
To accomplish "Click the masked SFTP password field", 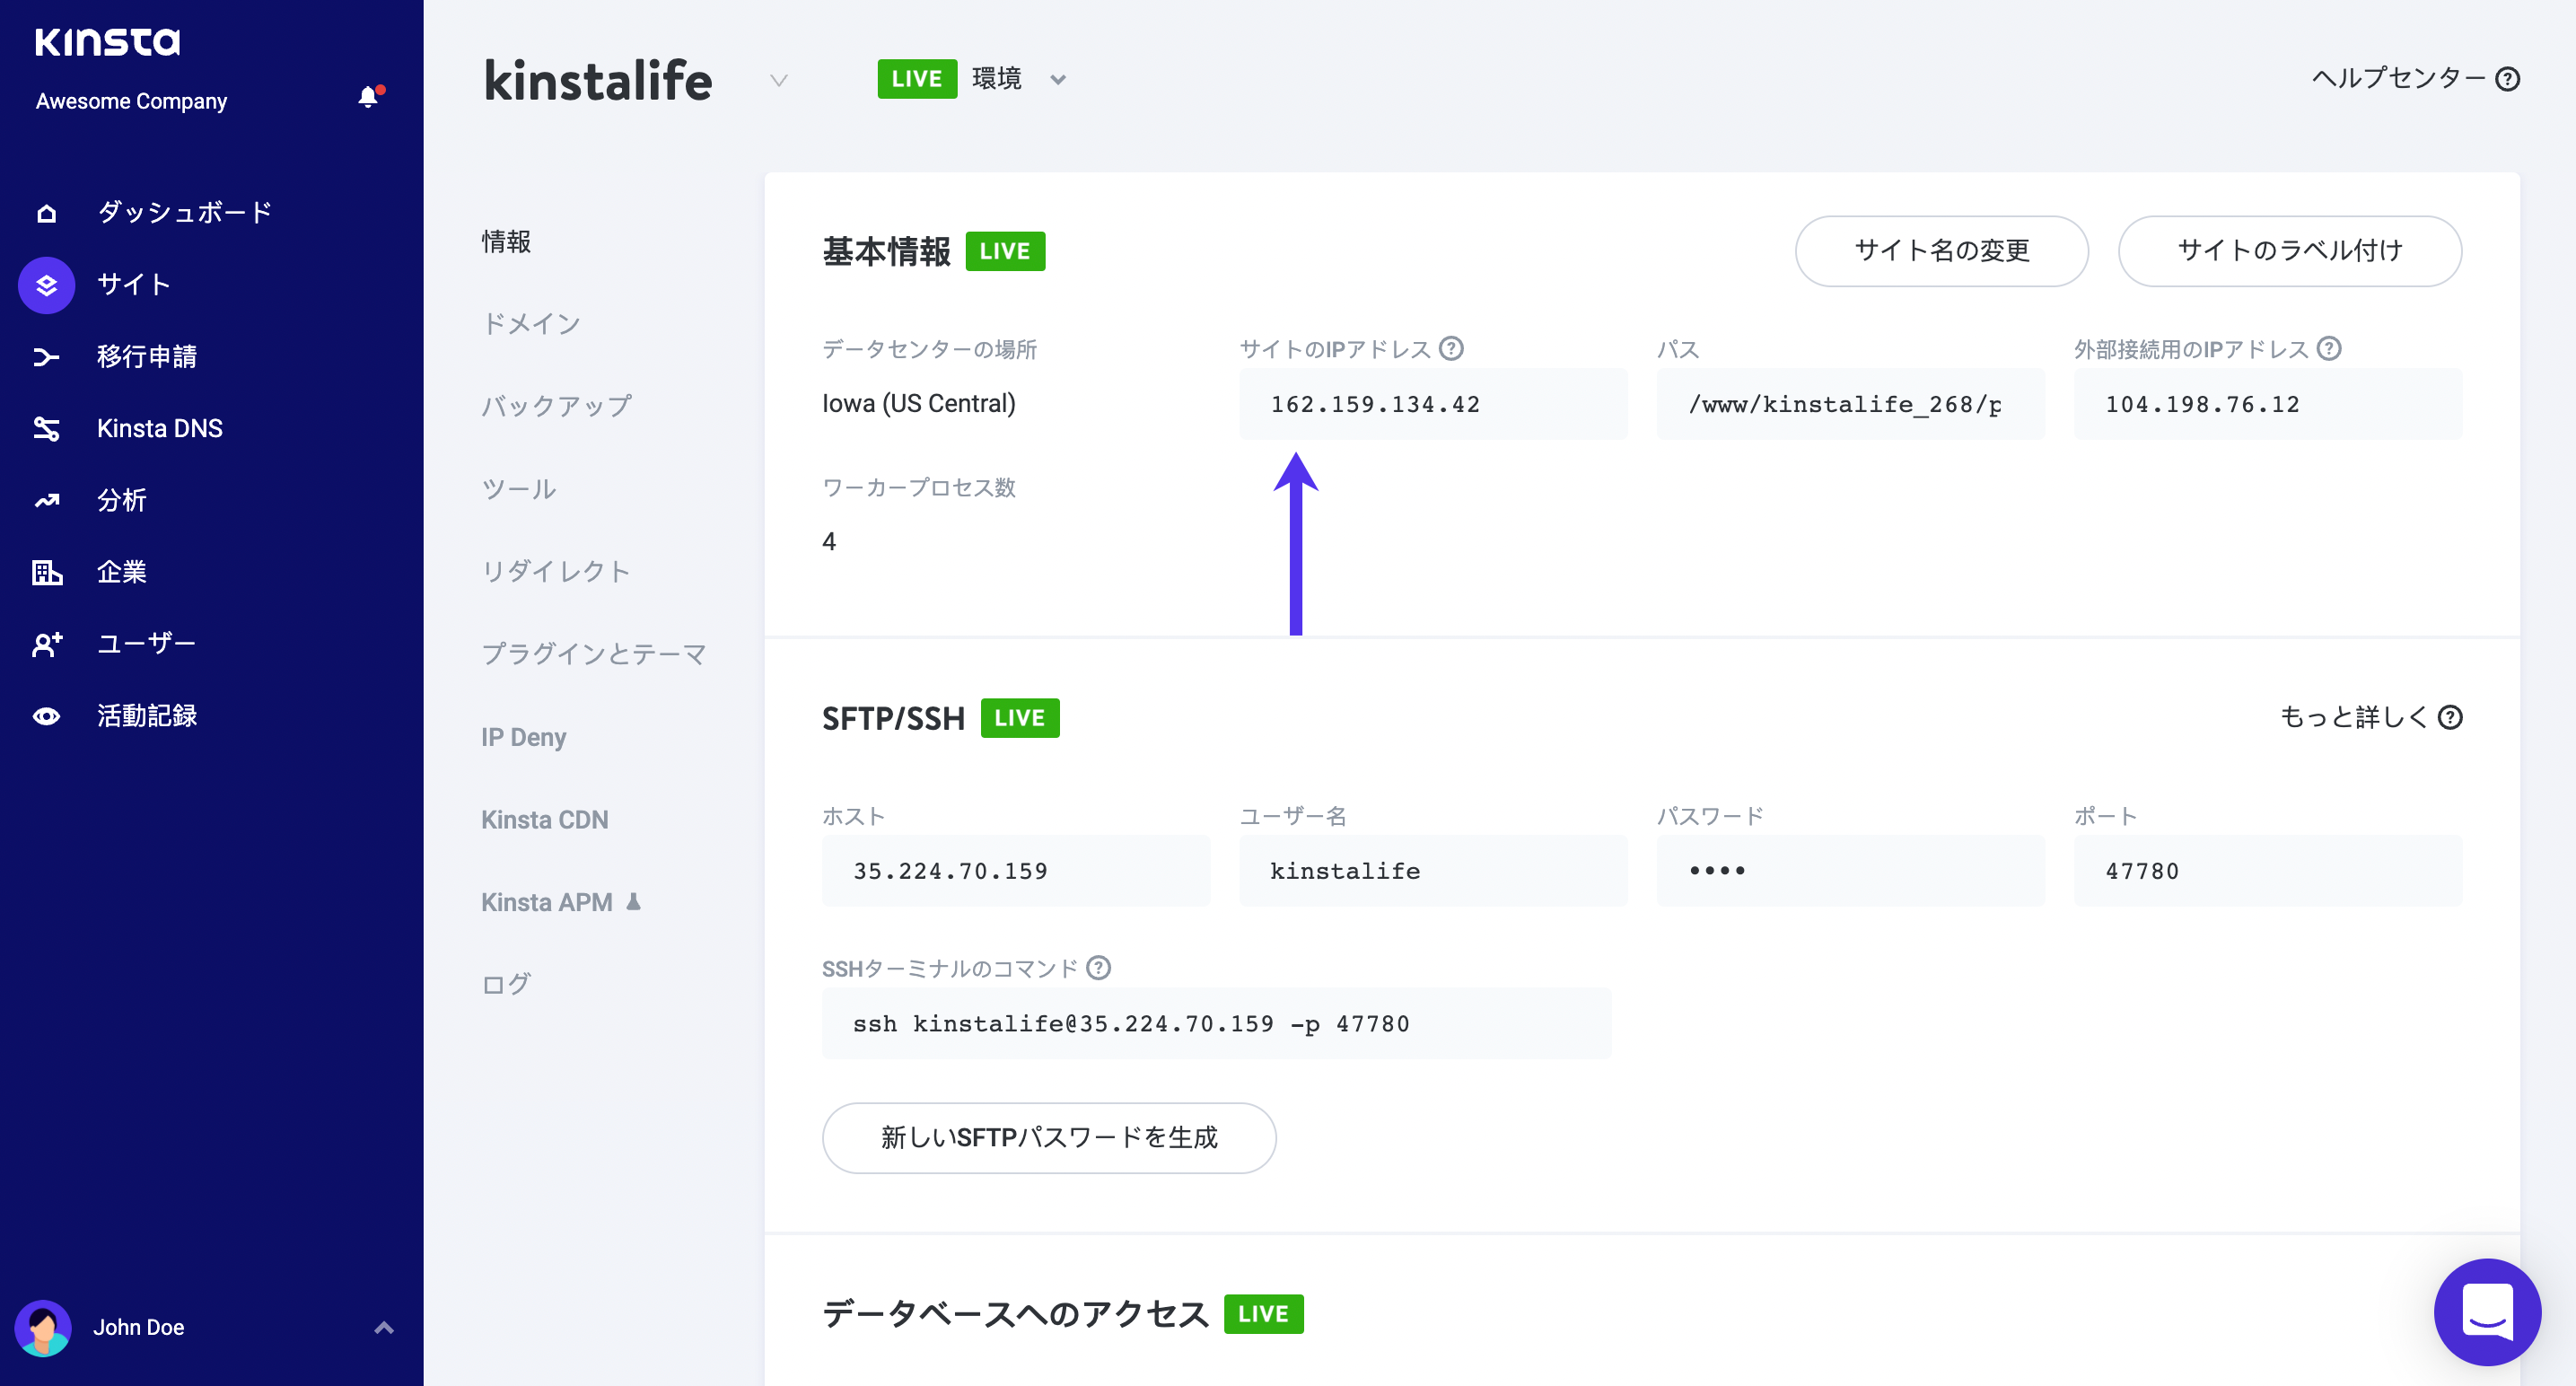I will tap(1850, 871).
